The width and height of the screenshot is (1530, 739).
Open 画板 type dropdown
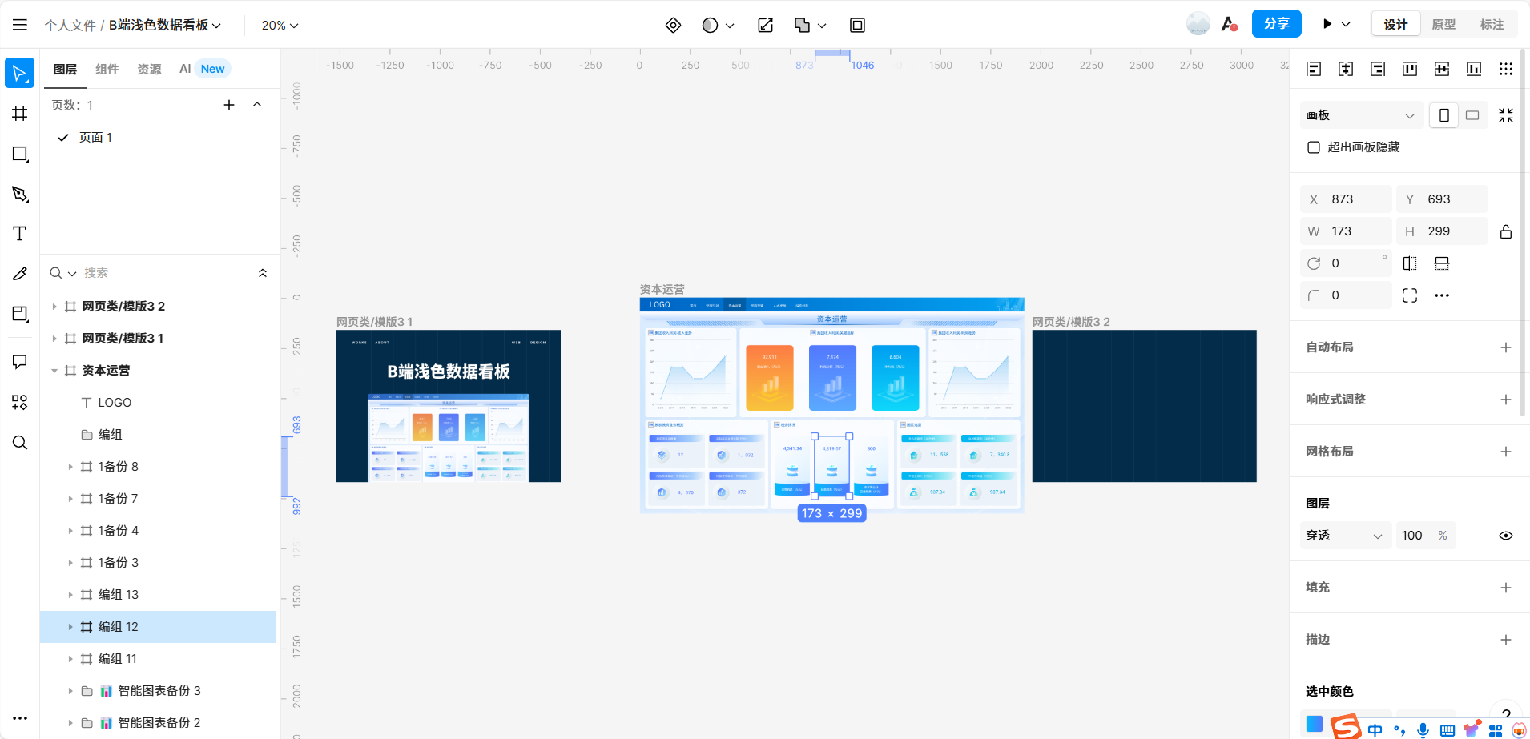[1361, 115]
